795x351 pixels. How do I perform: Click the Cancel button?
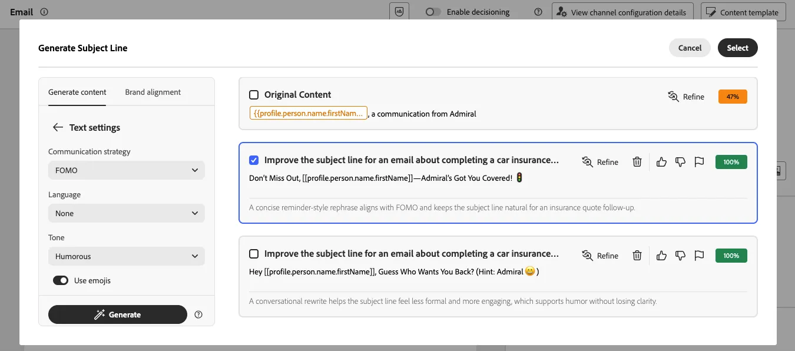point(690,48)
